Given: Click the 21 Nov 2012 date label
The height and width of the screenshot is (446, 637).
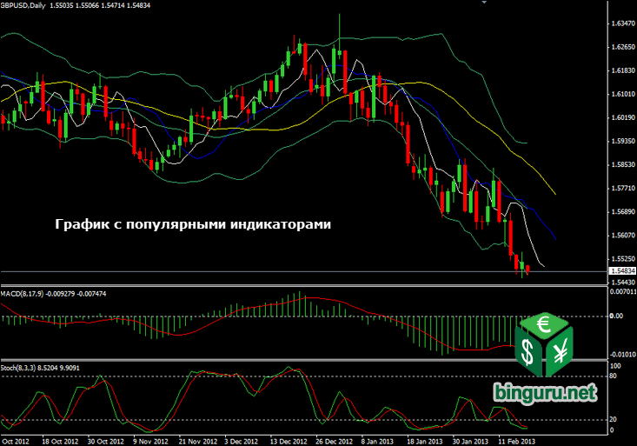Looking at the screenshot, I should [198, 442].
